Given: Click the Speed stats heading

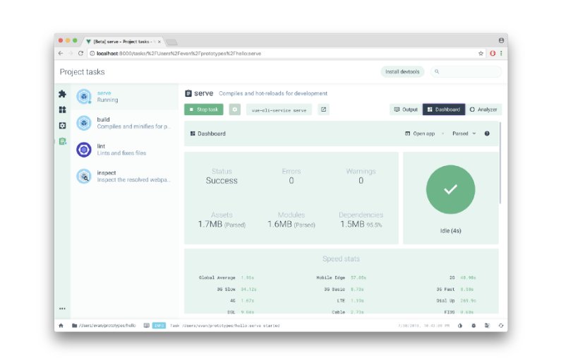Looking at the screenshot, I should tap(341, 259).
